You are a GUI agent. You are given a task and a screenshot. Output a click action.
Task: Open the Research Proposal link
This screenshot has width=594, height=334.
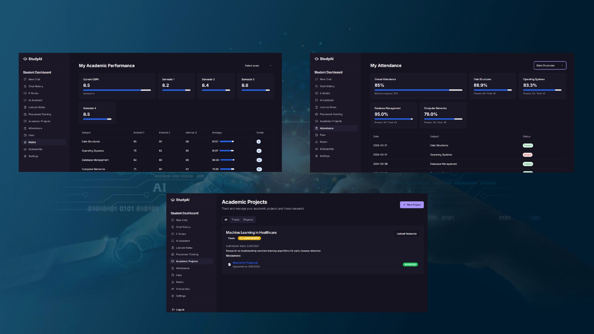(x=245, y=262)
